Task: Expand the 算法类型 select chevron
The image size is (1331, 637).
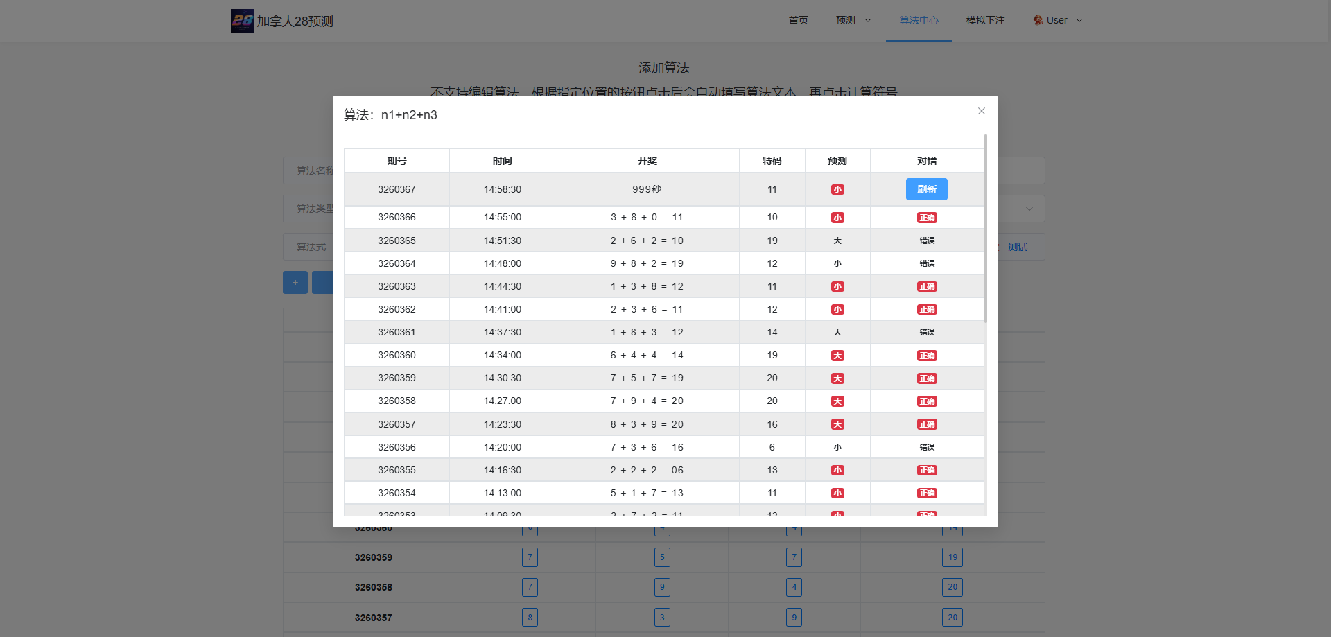Action: point(1029,209)
